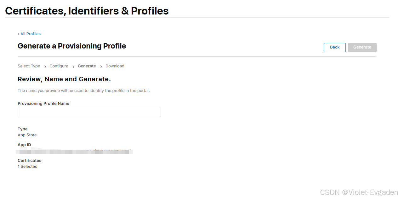Select the bold Generate breadcrumb step
399x199 pixels.
[87, 66]
